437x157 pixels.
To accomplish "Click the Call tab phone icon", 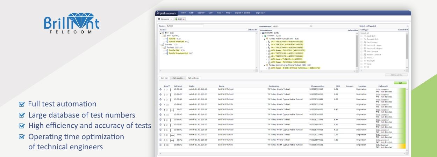I will pyautogui.click(x=177, y=19).
